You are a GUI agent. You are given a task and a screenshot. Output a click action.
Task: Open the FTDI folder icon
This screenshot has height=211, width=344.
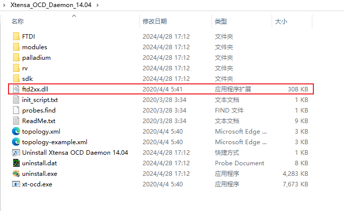tap(16, 36)
